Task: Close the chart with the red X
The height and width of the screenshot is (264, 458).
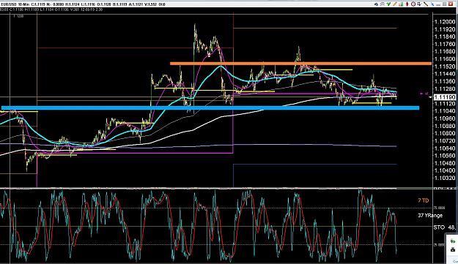Action: pos(451,4)
